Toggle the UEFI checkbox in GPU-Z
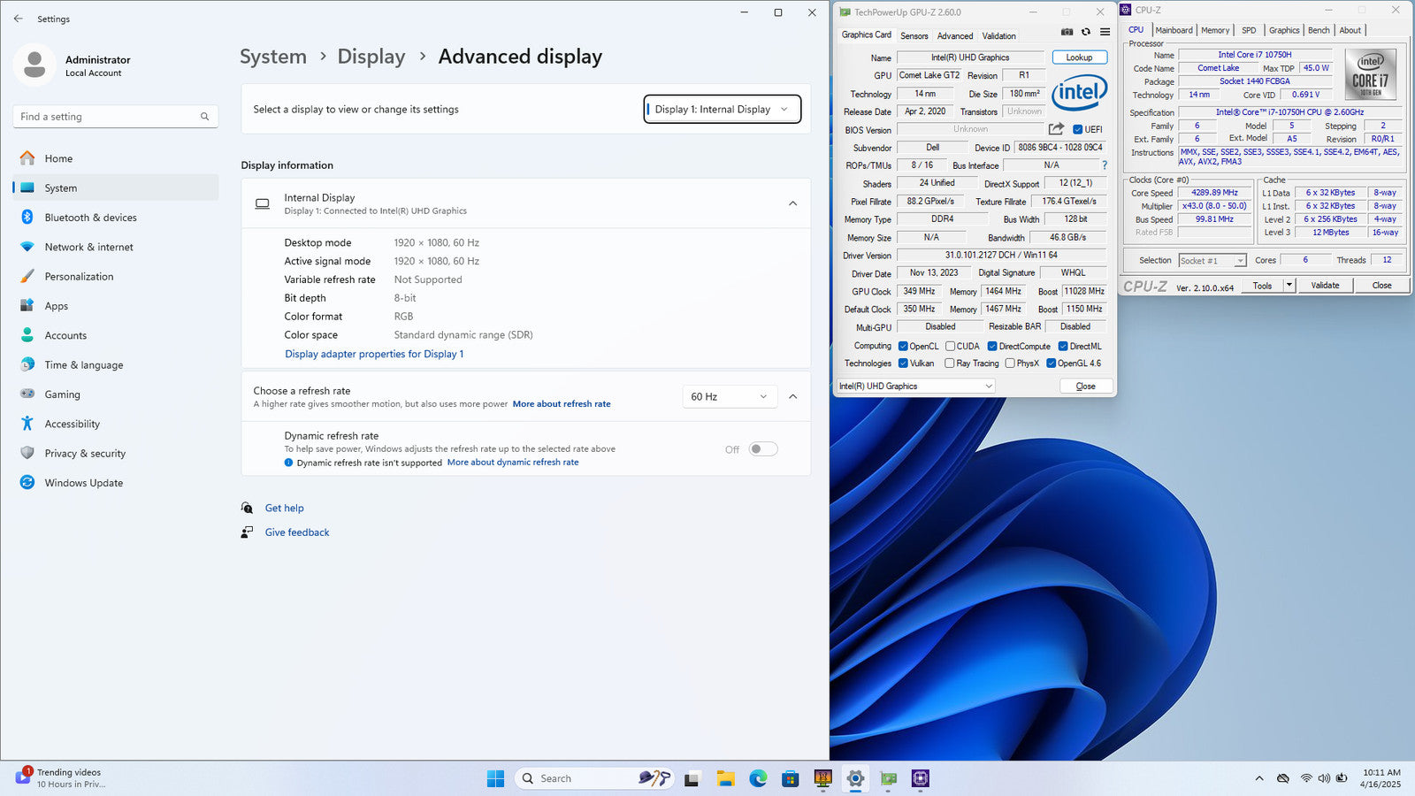 1077,129
